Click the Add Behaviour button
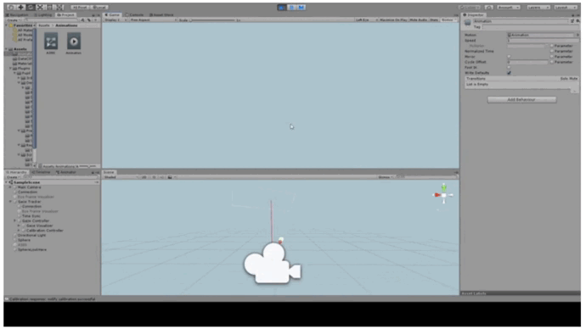586x329 pixels. pos(521,99)
